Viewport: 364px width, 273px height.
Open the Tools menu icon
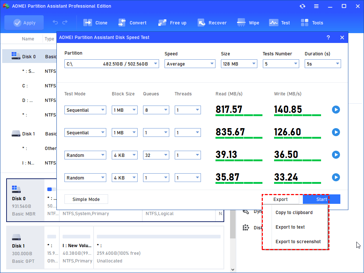point(305,23)
